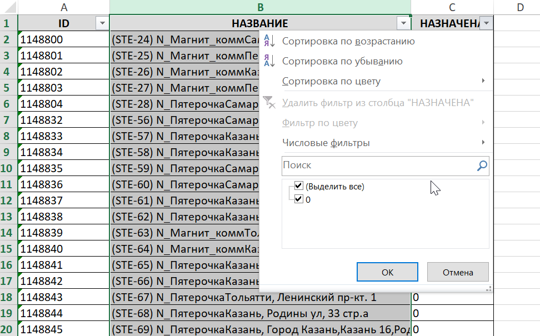Toggle the (Выделить все) checkbox

click(x=298, y=186)
